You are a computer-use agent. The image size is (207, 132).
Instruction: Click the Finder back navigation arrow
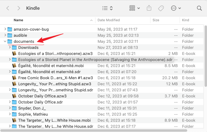point(8,8)
